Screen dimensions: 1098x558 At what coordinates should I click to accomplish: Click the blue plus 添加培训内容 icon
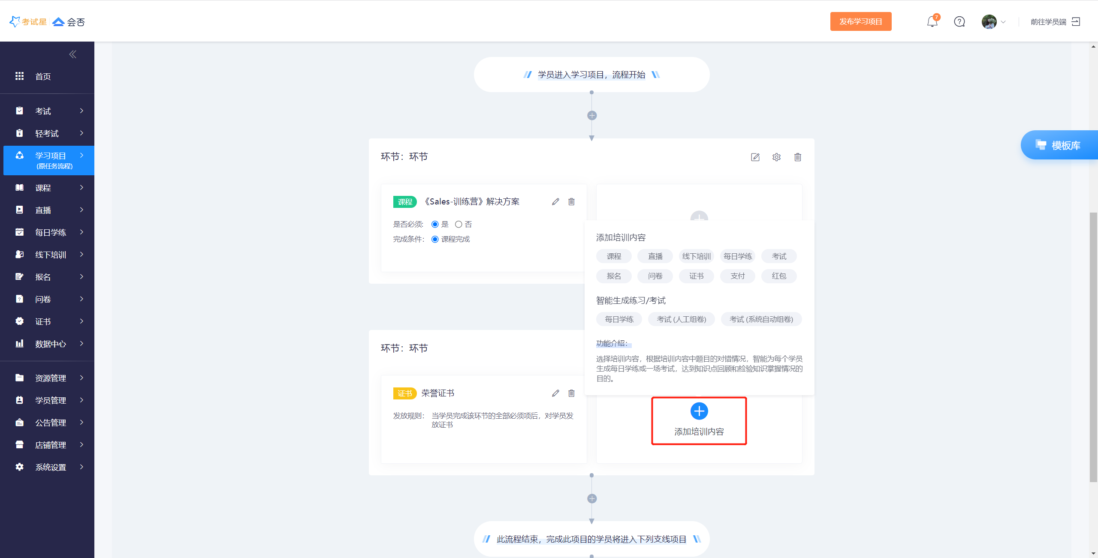coord(699,411)
